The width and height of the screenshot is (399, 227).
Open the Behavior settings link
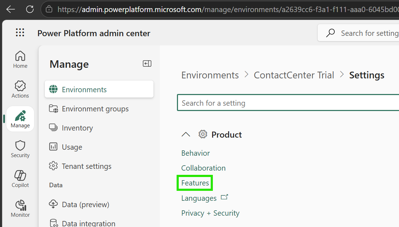[195, 153]
